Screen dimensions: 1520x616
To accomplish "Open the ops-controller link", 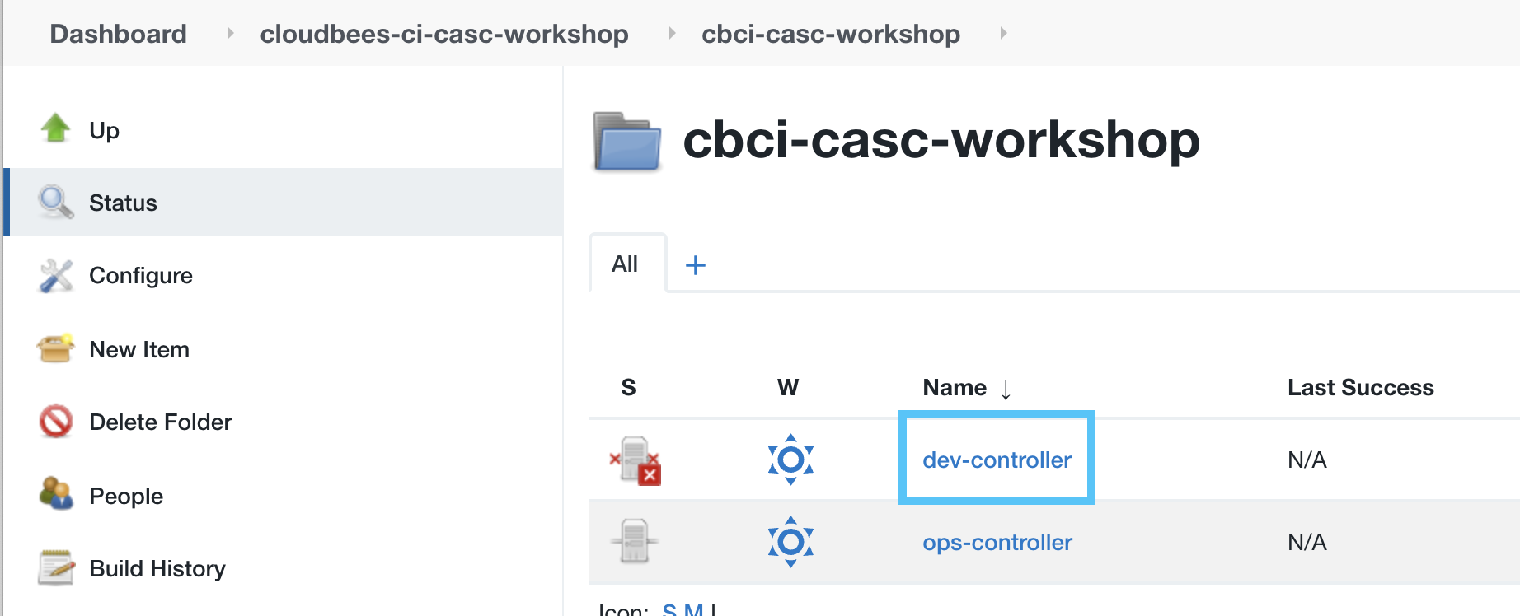I will click(997, 542).
